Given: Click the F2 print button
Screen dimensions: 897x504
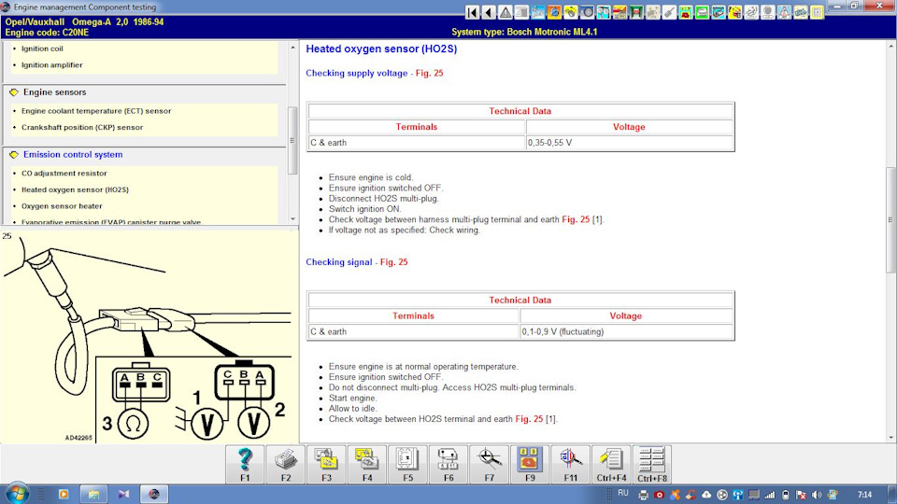Looking at the screenshot, I should pyautogui.click(x=286, y=464).
